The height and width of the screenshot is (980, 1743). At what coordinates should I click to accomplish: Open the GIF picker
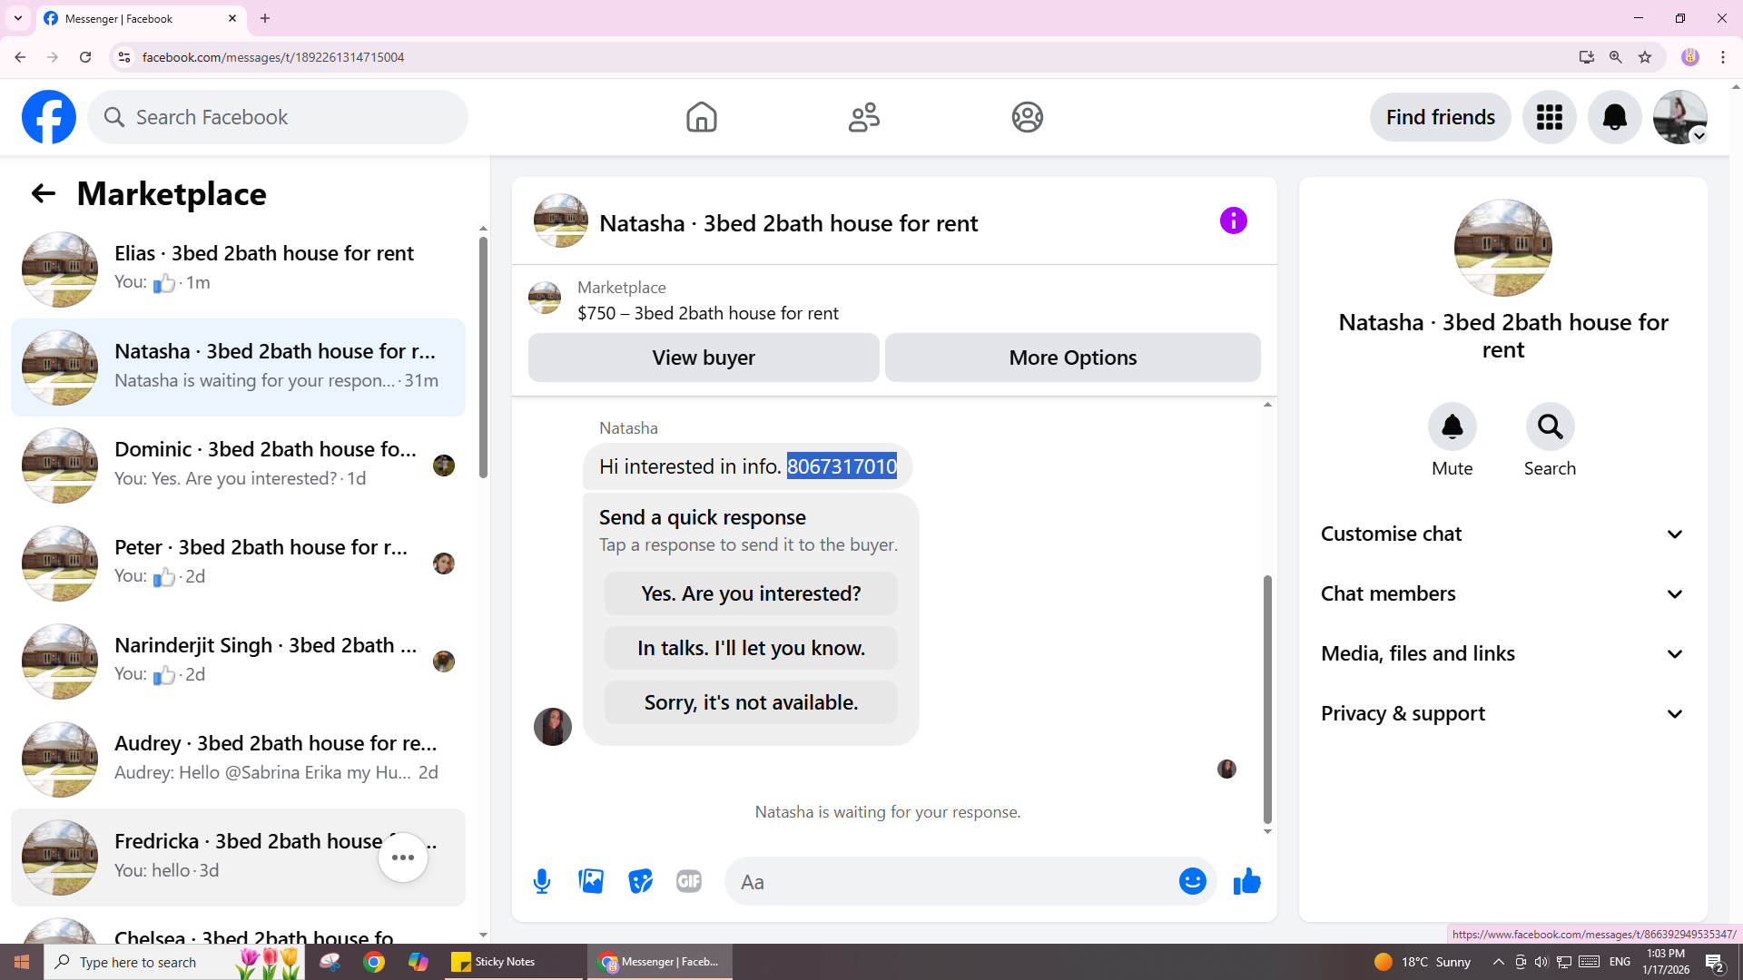point(689,881)
